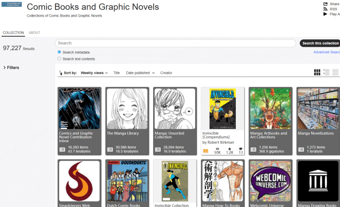
Task: Click collection list icon on Manga Unsorted card
Action: click(158, 149)
